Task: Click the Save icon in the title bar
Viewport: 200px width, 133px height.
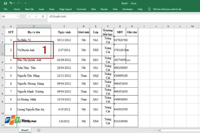Action: [x=5, y=3]
